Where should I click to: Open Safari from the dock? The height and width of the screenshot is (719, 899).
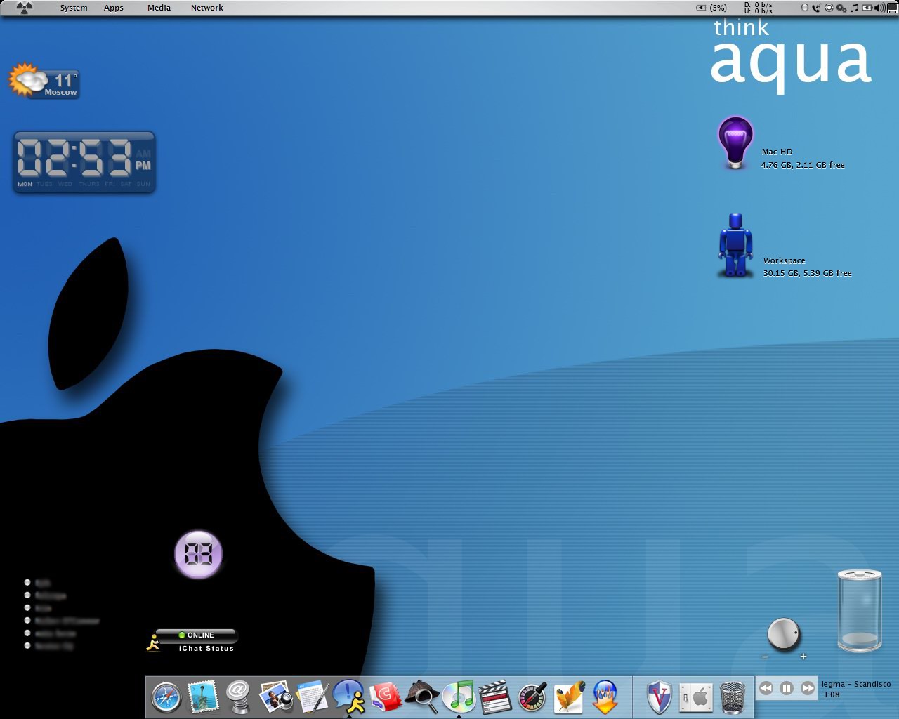click(x=166, y=698)
